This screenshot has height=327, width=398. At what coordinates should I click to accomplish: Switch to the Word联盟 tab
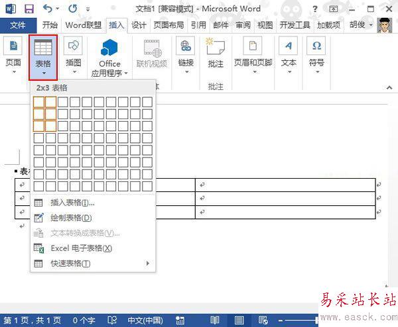coord(84,25)
